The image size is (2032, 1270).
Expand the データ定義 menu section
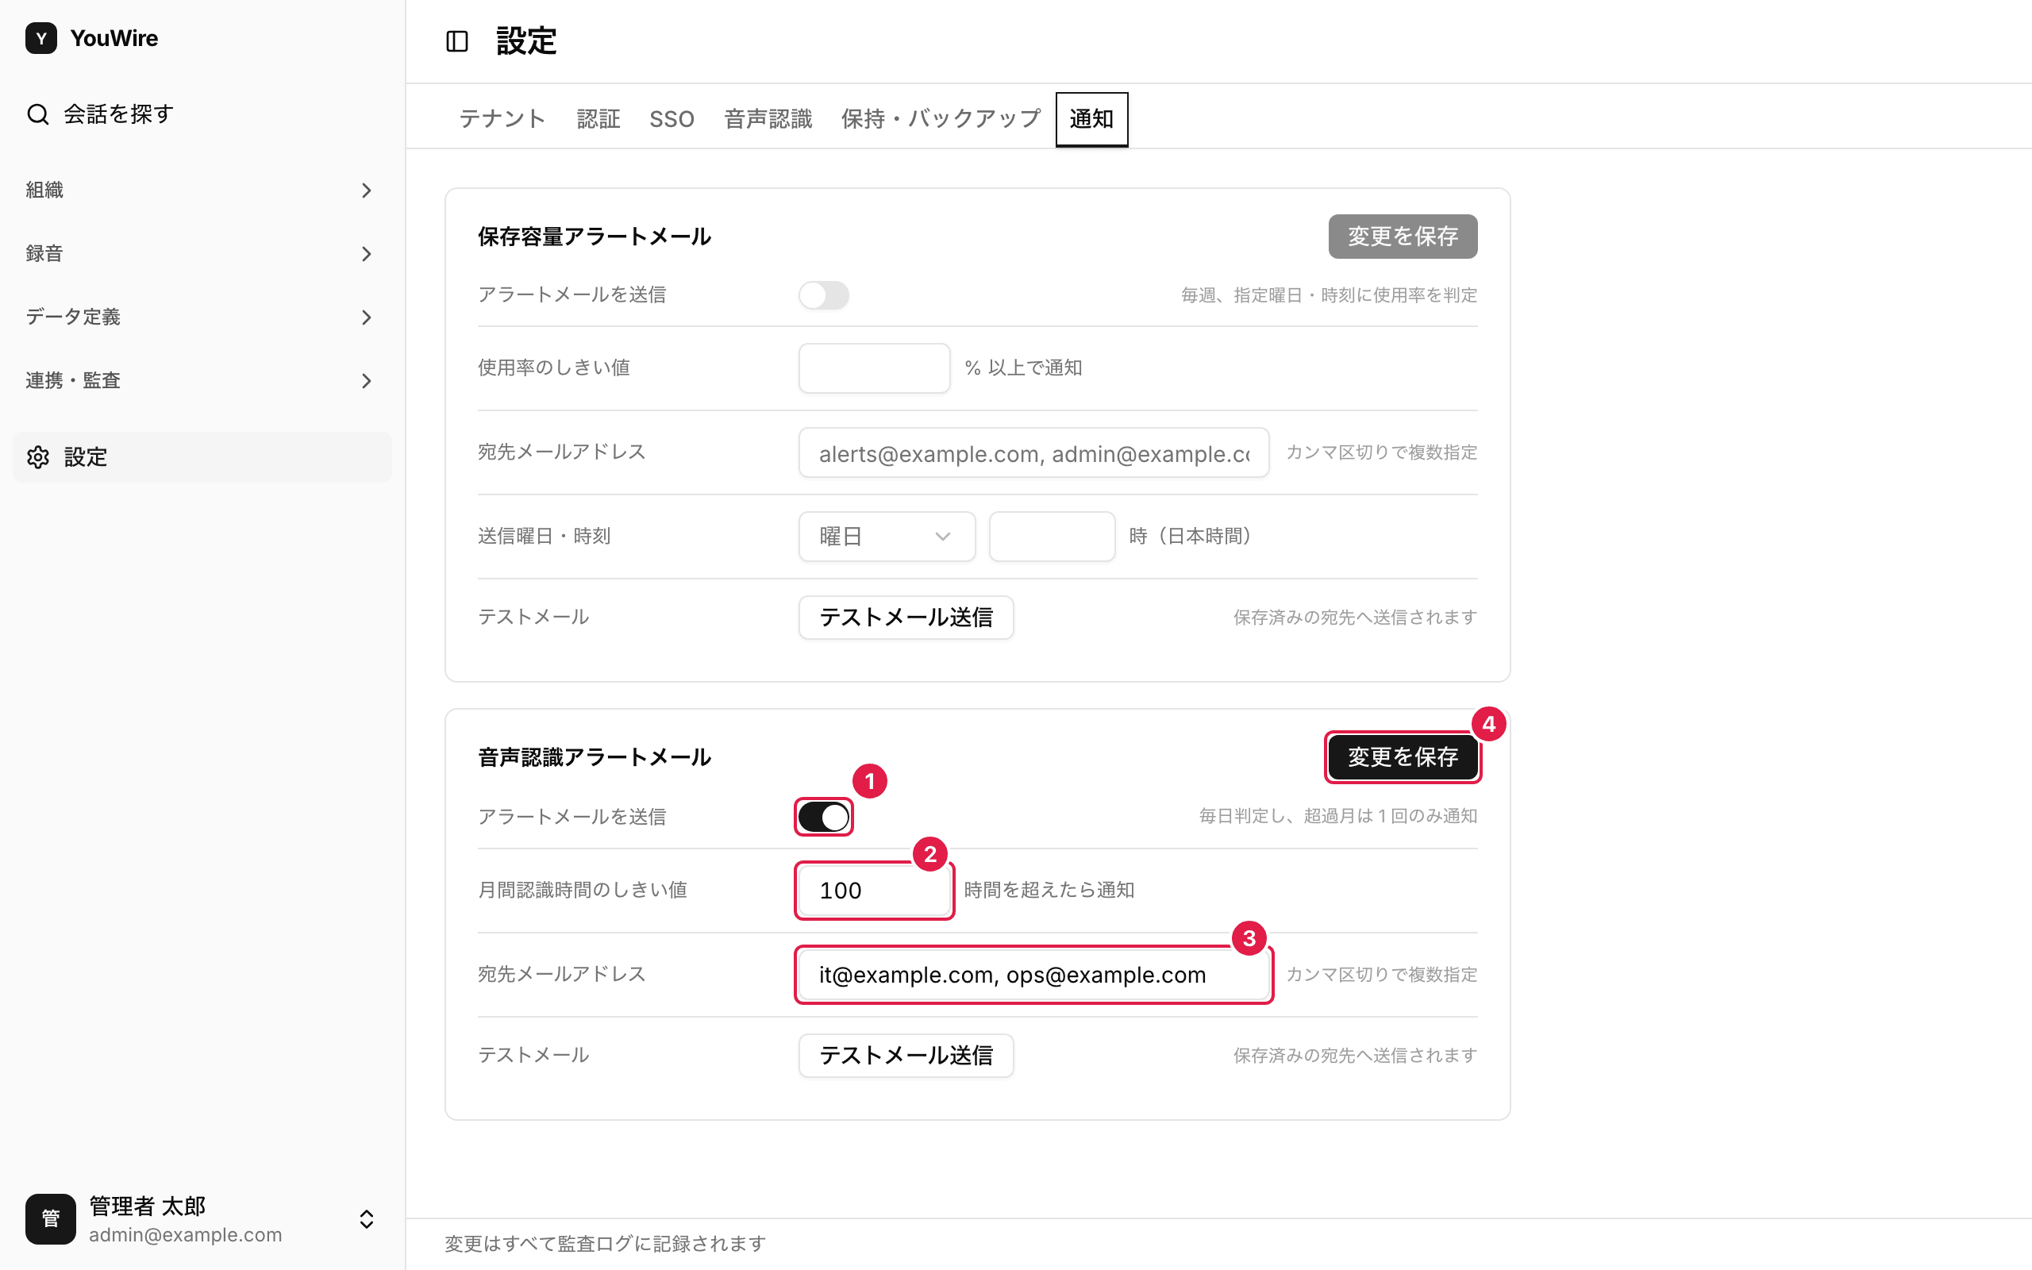coord(202,317)
